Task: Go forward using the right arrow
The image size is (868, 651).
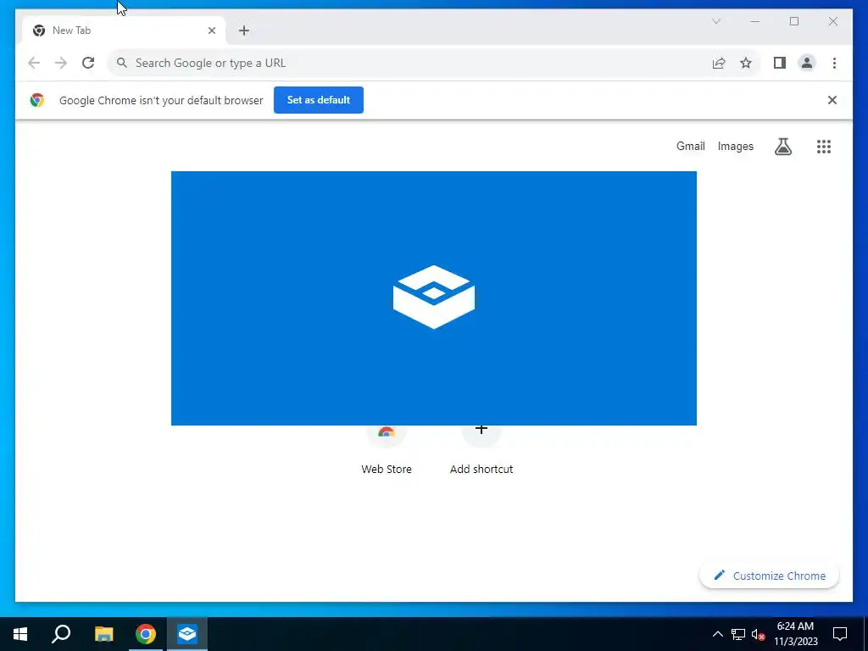Action: click(61, 63)
